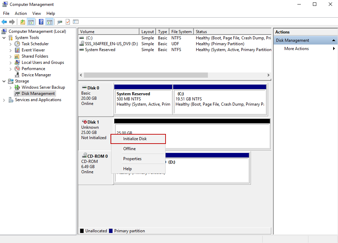Click the Up one level folder icon
Image resolution: width=338 pixels, height=243 pixels.
click(23, 22)
